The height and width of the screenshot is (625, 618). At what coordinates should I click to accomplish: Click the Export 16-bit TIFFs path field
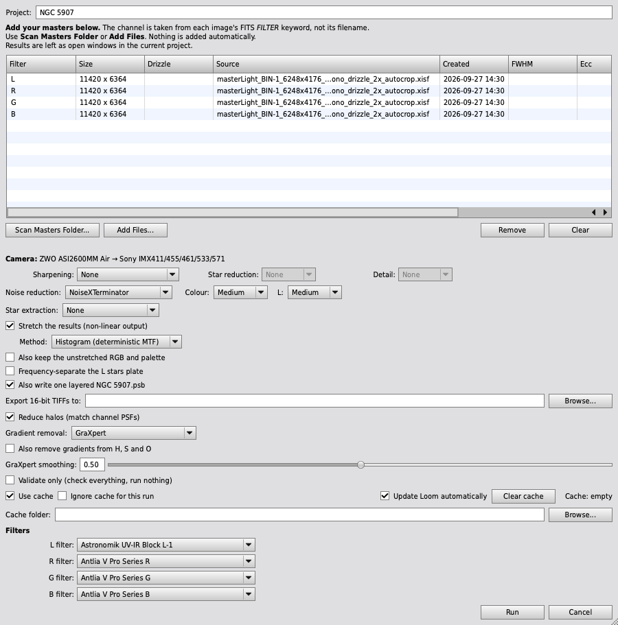pyautogui.click(x=314, y=401)
